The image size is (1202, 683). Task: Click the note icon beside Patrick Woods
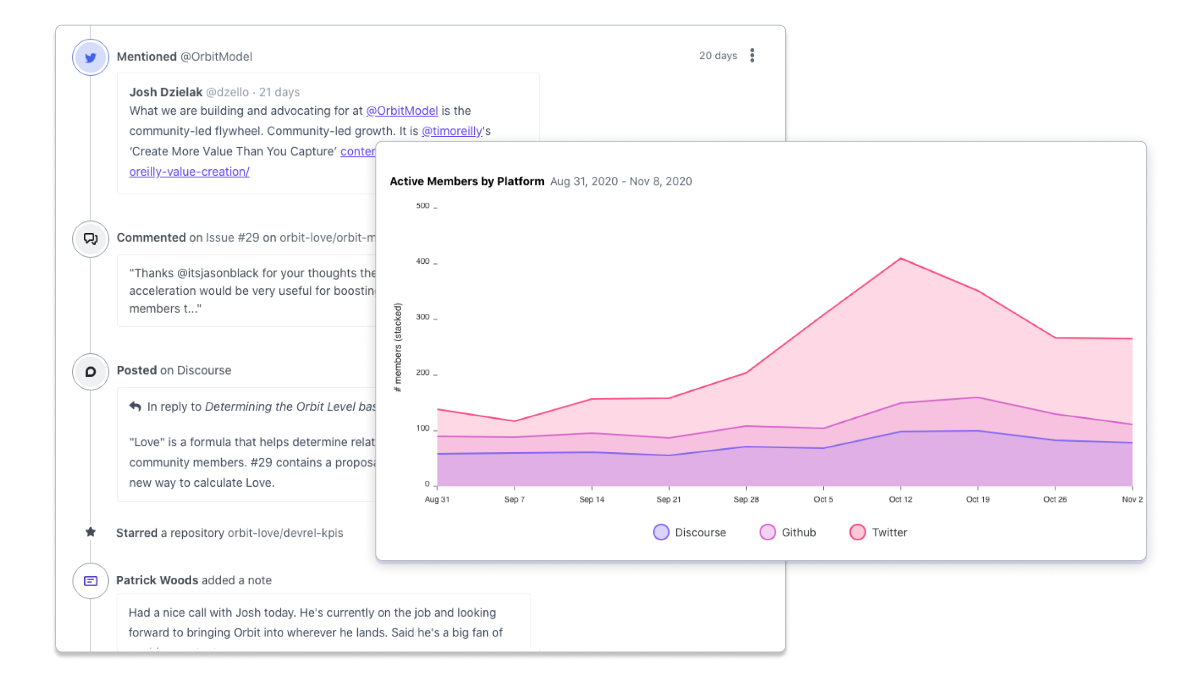(90, 581)
